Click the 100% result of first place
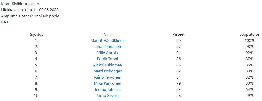This screenshot has height=101, width=262. [x=250, y=41]
